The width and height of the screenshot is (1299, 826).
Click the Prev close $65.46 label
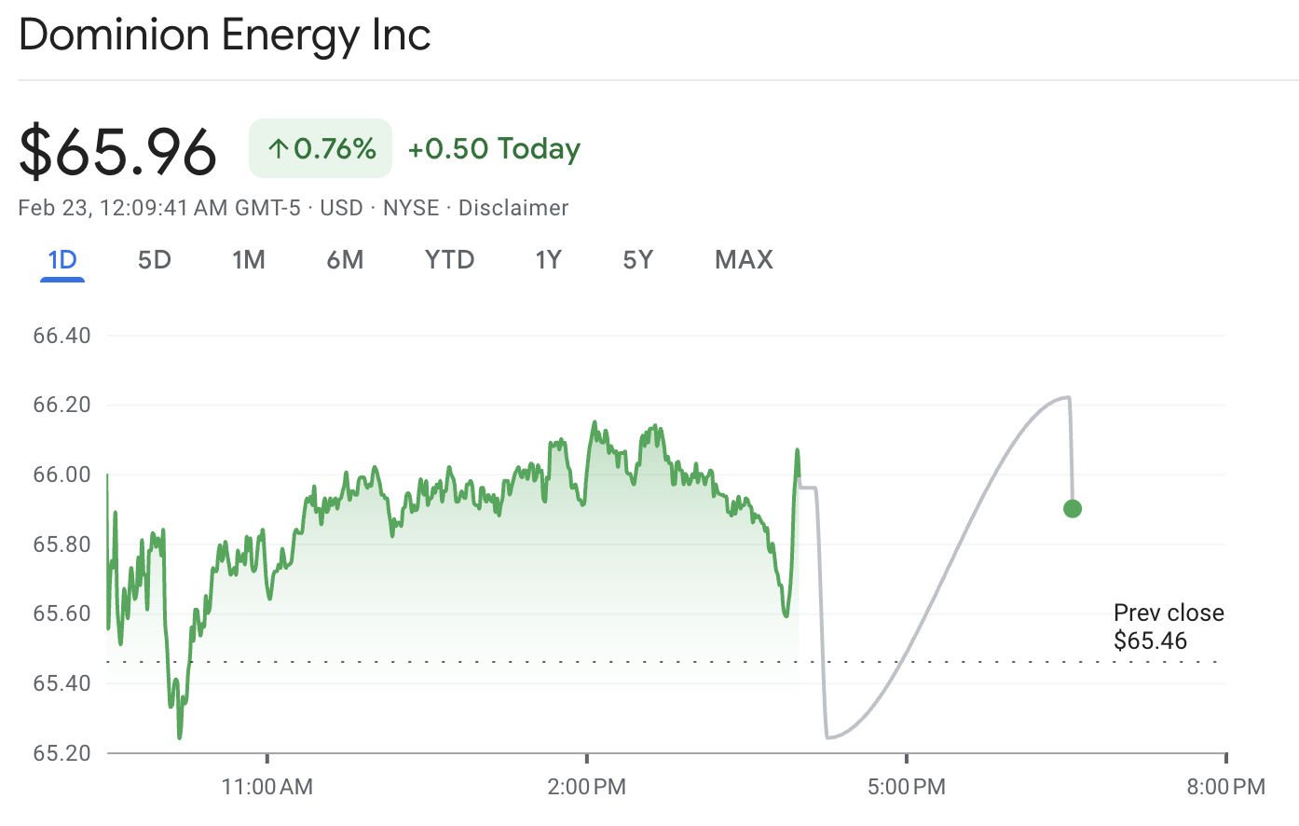[x=1168, y=626]
